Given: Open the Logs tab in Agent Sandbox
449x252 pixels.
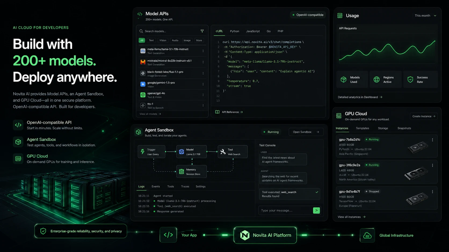Looking at the screenshot, I should (x=141, y=186).
